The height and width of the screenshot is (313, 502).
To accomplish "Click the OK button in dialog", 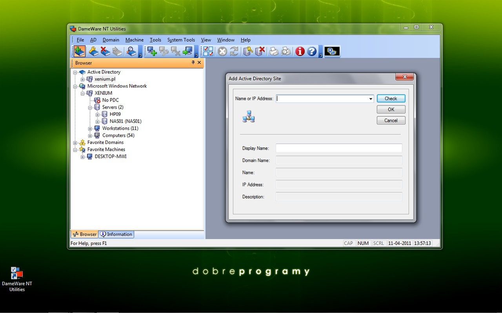I will click(x=391, y=110).
